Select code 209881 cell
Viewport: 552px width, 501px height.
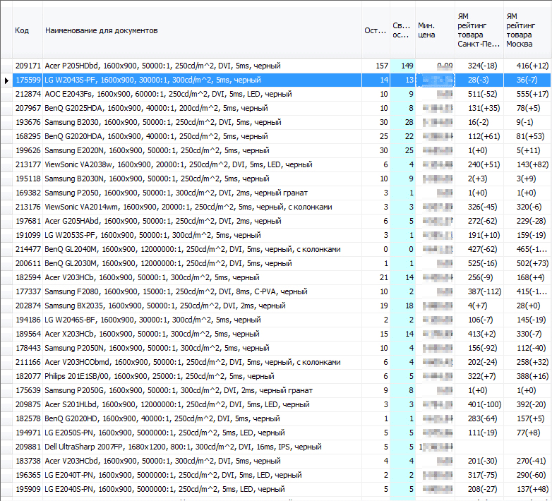coord(28,447)
